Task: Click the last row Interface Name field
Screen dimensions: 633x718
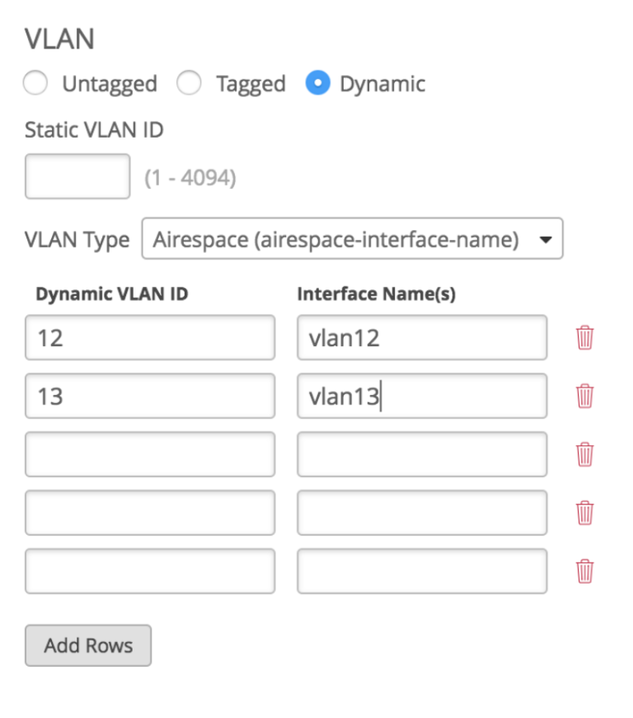Action: (x=421, y=570)
